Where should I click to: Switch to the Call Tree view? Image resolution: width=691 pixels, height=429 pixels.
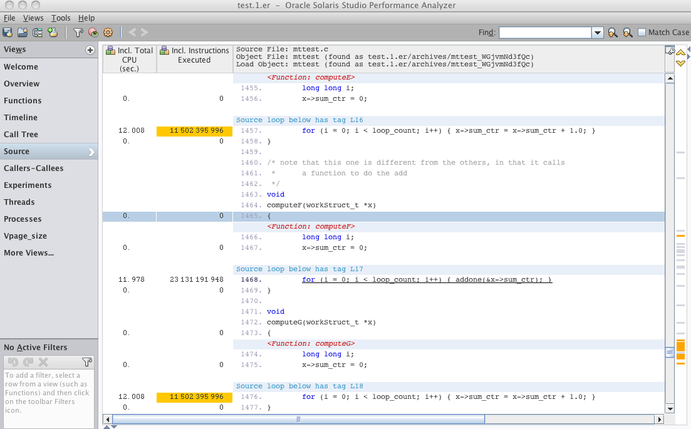tap(21, 134)
